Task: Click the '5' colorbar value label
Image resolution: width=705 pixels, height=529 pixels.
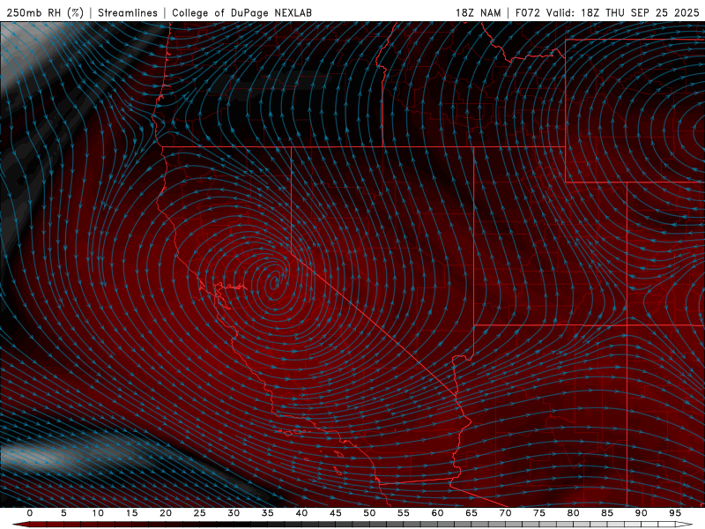Action: 63,513
